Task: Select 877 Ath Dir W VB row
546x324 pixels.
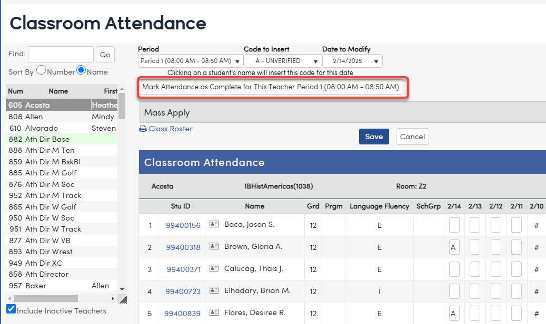Action: tap(62, 241)
